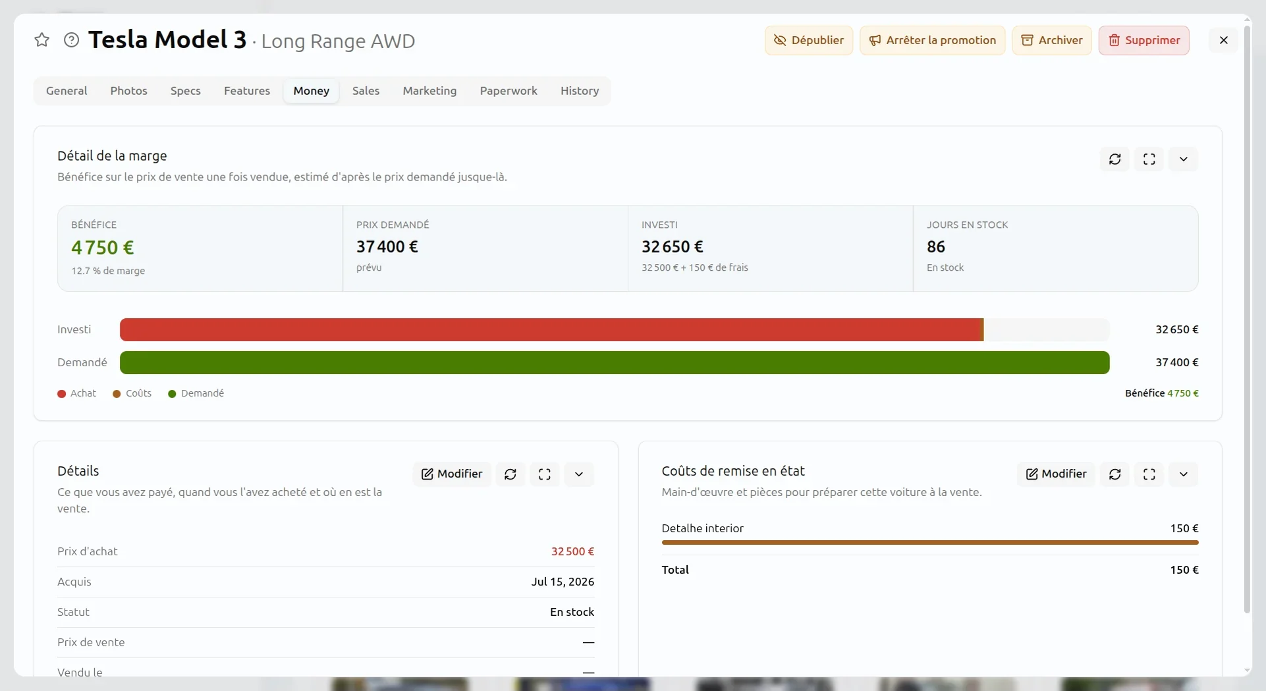Select the Money tab

311,91
